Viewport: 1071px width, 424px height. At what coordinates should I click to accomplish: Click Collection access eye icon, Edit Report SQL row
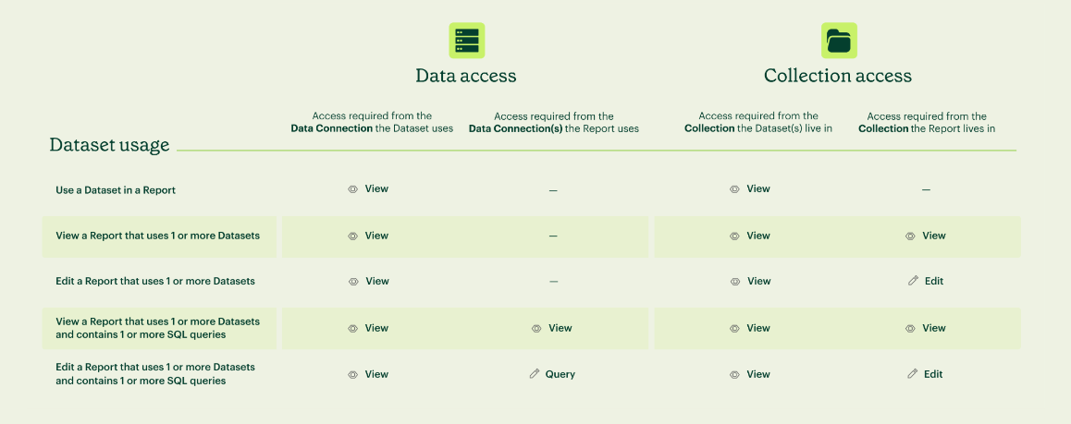735,375
